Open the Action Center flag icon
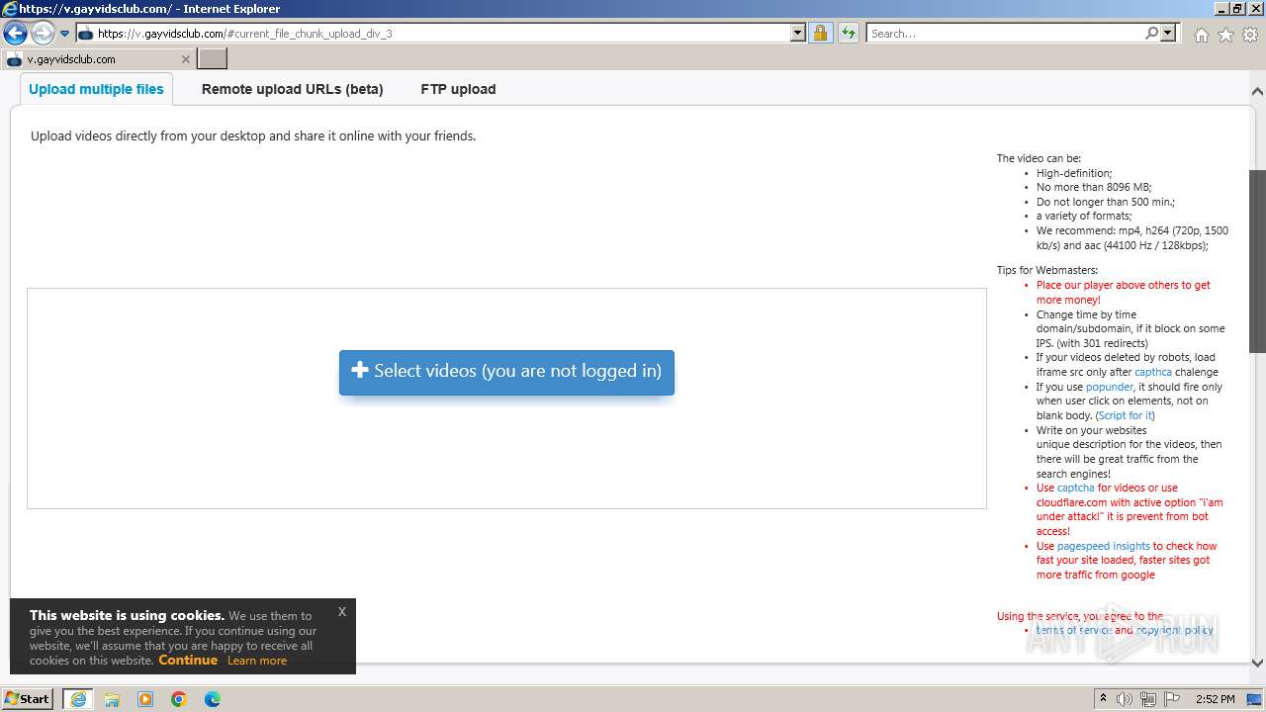This screenshot has width=1266, height=712. click(1172, 699)
